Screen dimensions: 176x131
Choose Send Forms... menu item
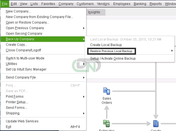tap(43, 108)
